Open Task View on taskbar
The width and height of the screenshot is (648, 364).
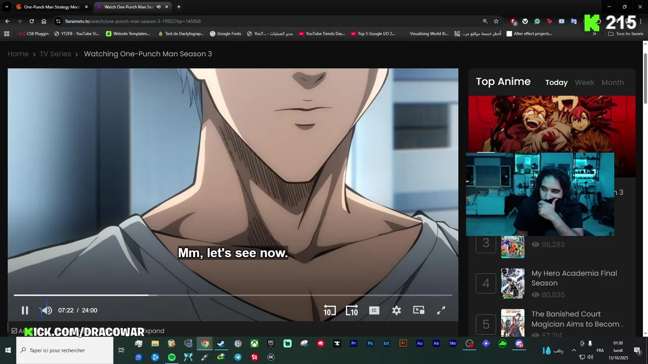(121, 350)
